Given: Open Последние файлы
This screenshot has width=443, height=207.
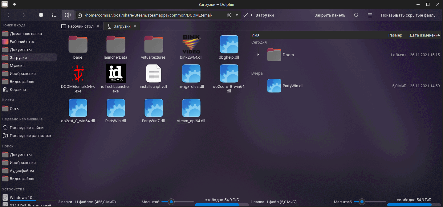Looking at the screenshot, I should pos(28,128).
